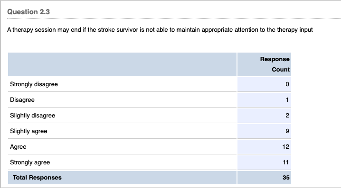Viewport: 341px width, 189px height.
Task: Select the survey statement about therapy session
Action: point(160,30)
